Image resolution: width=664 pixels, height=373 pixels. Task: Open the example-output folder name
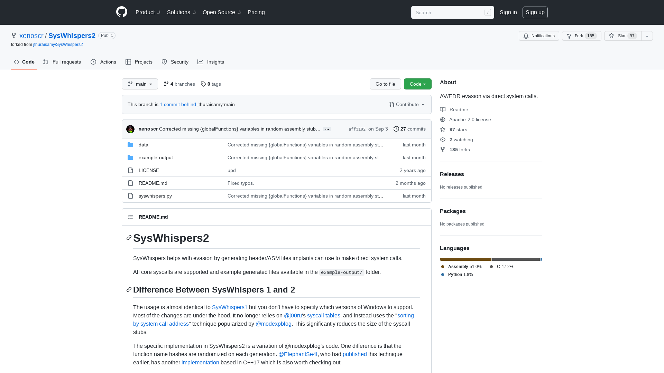tap(156, 157)
